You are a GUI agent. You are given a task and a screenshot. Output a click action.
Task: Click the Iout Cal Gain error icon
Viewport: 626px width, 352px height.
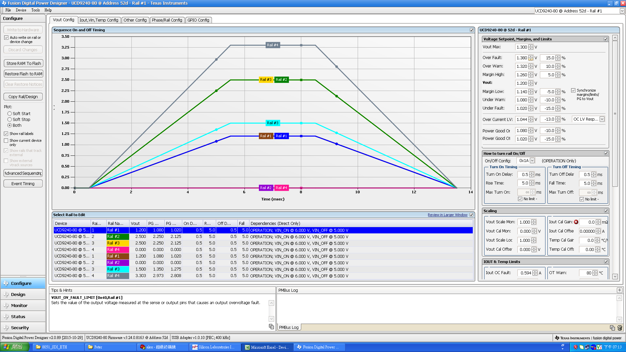(x=576, y=222)
